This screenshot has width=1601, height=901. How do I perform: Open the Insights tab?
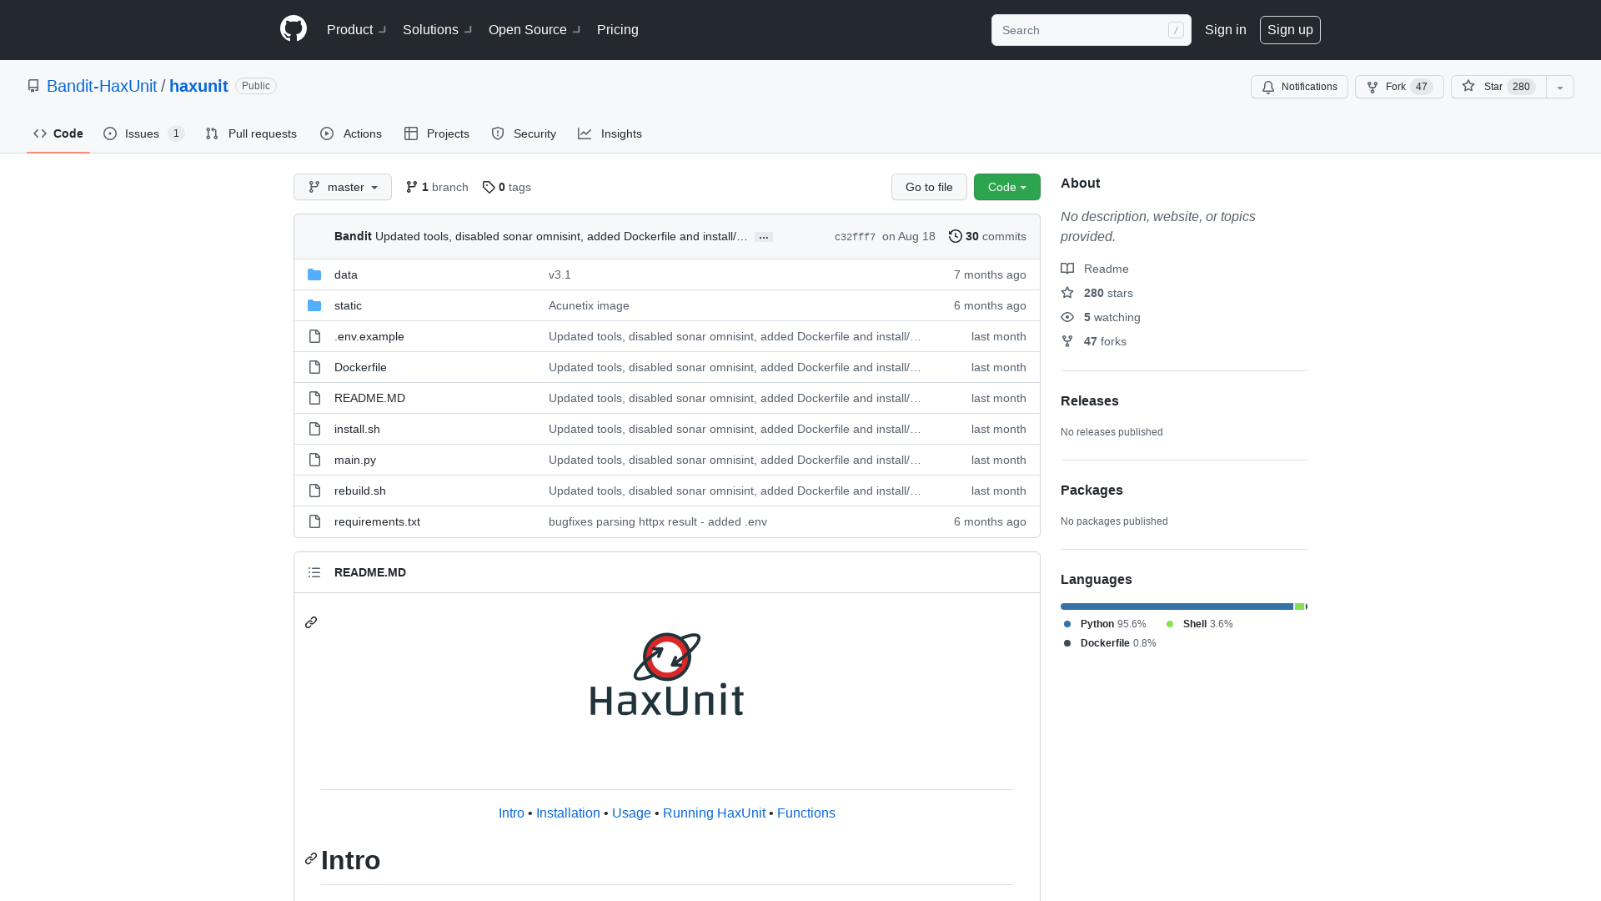tap(610, 133)
